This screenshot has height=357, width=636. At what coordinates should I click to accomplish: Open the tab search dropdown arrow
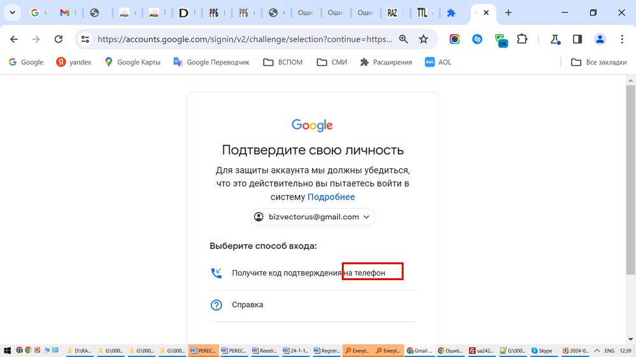(13, 13)
